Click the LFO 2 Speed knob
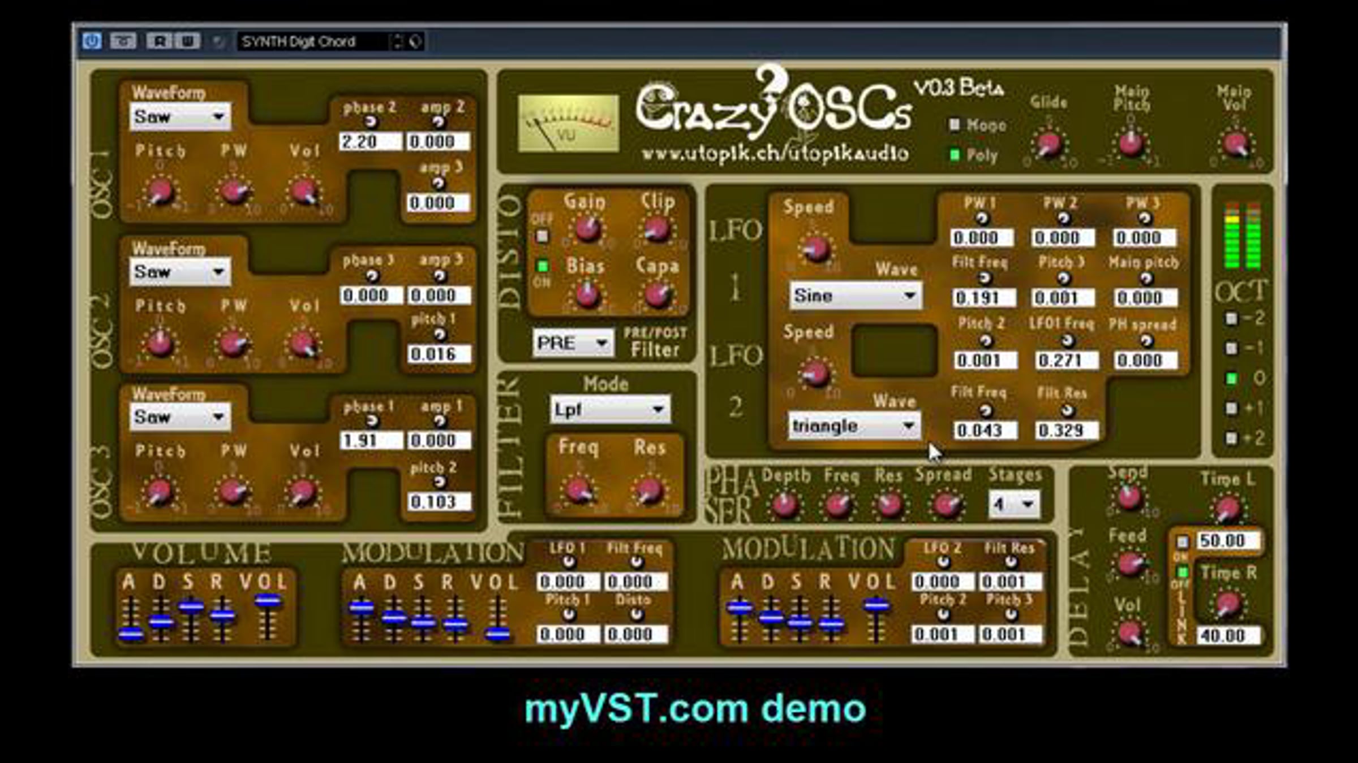 coord(816,374)
